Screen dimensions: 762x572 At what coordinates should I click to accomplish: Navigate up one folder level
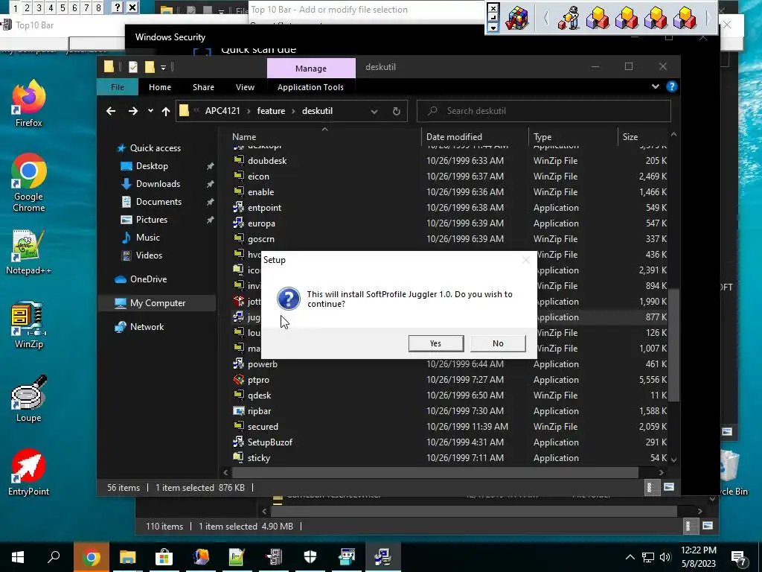tap(166, 112)
